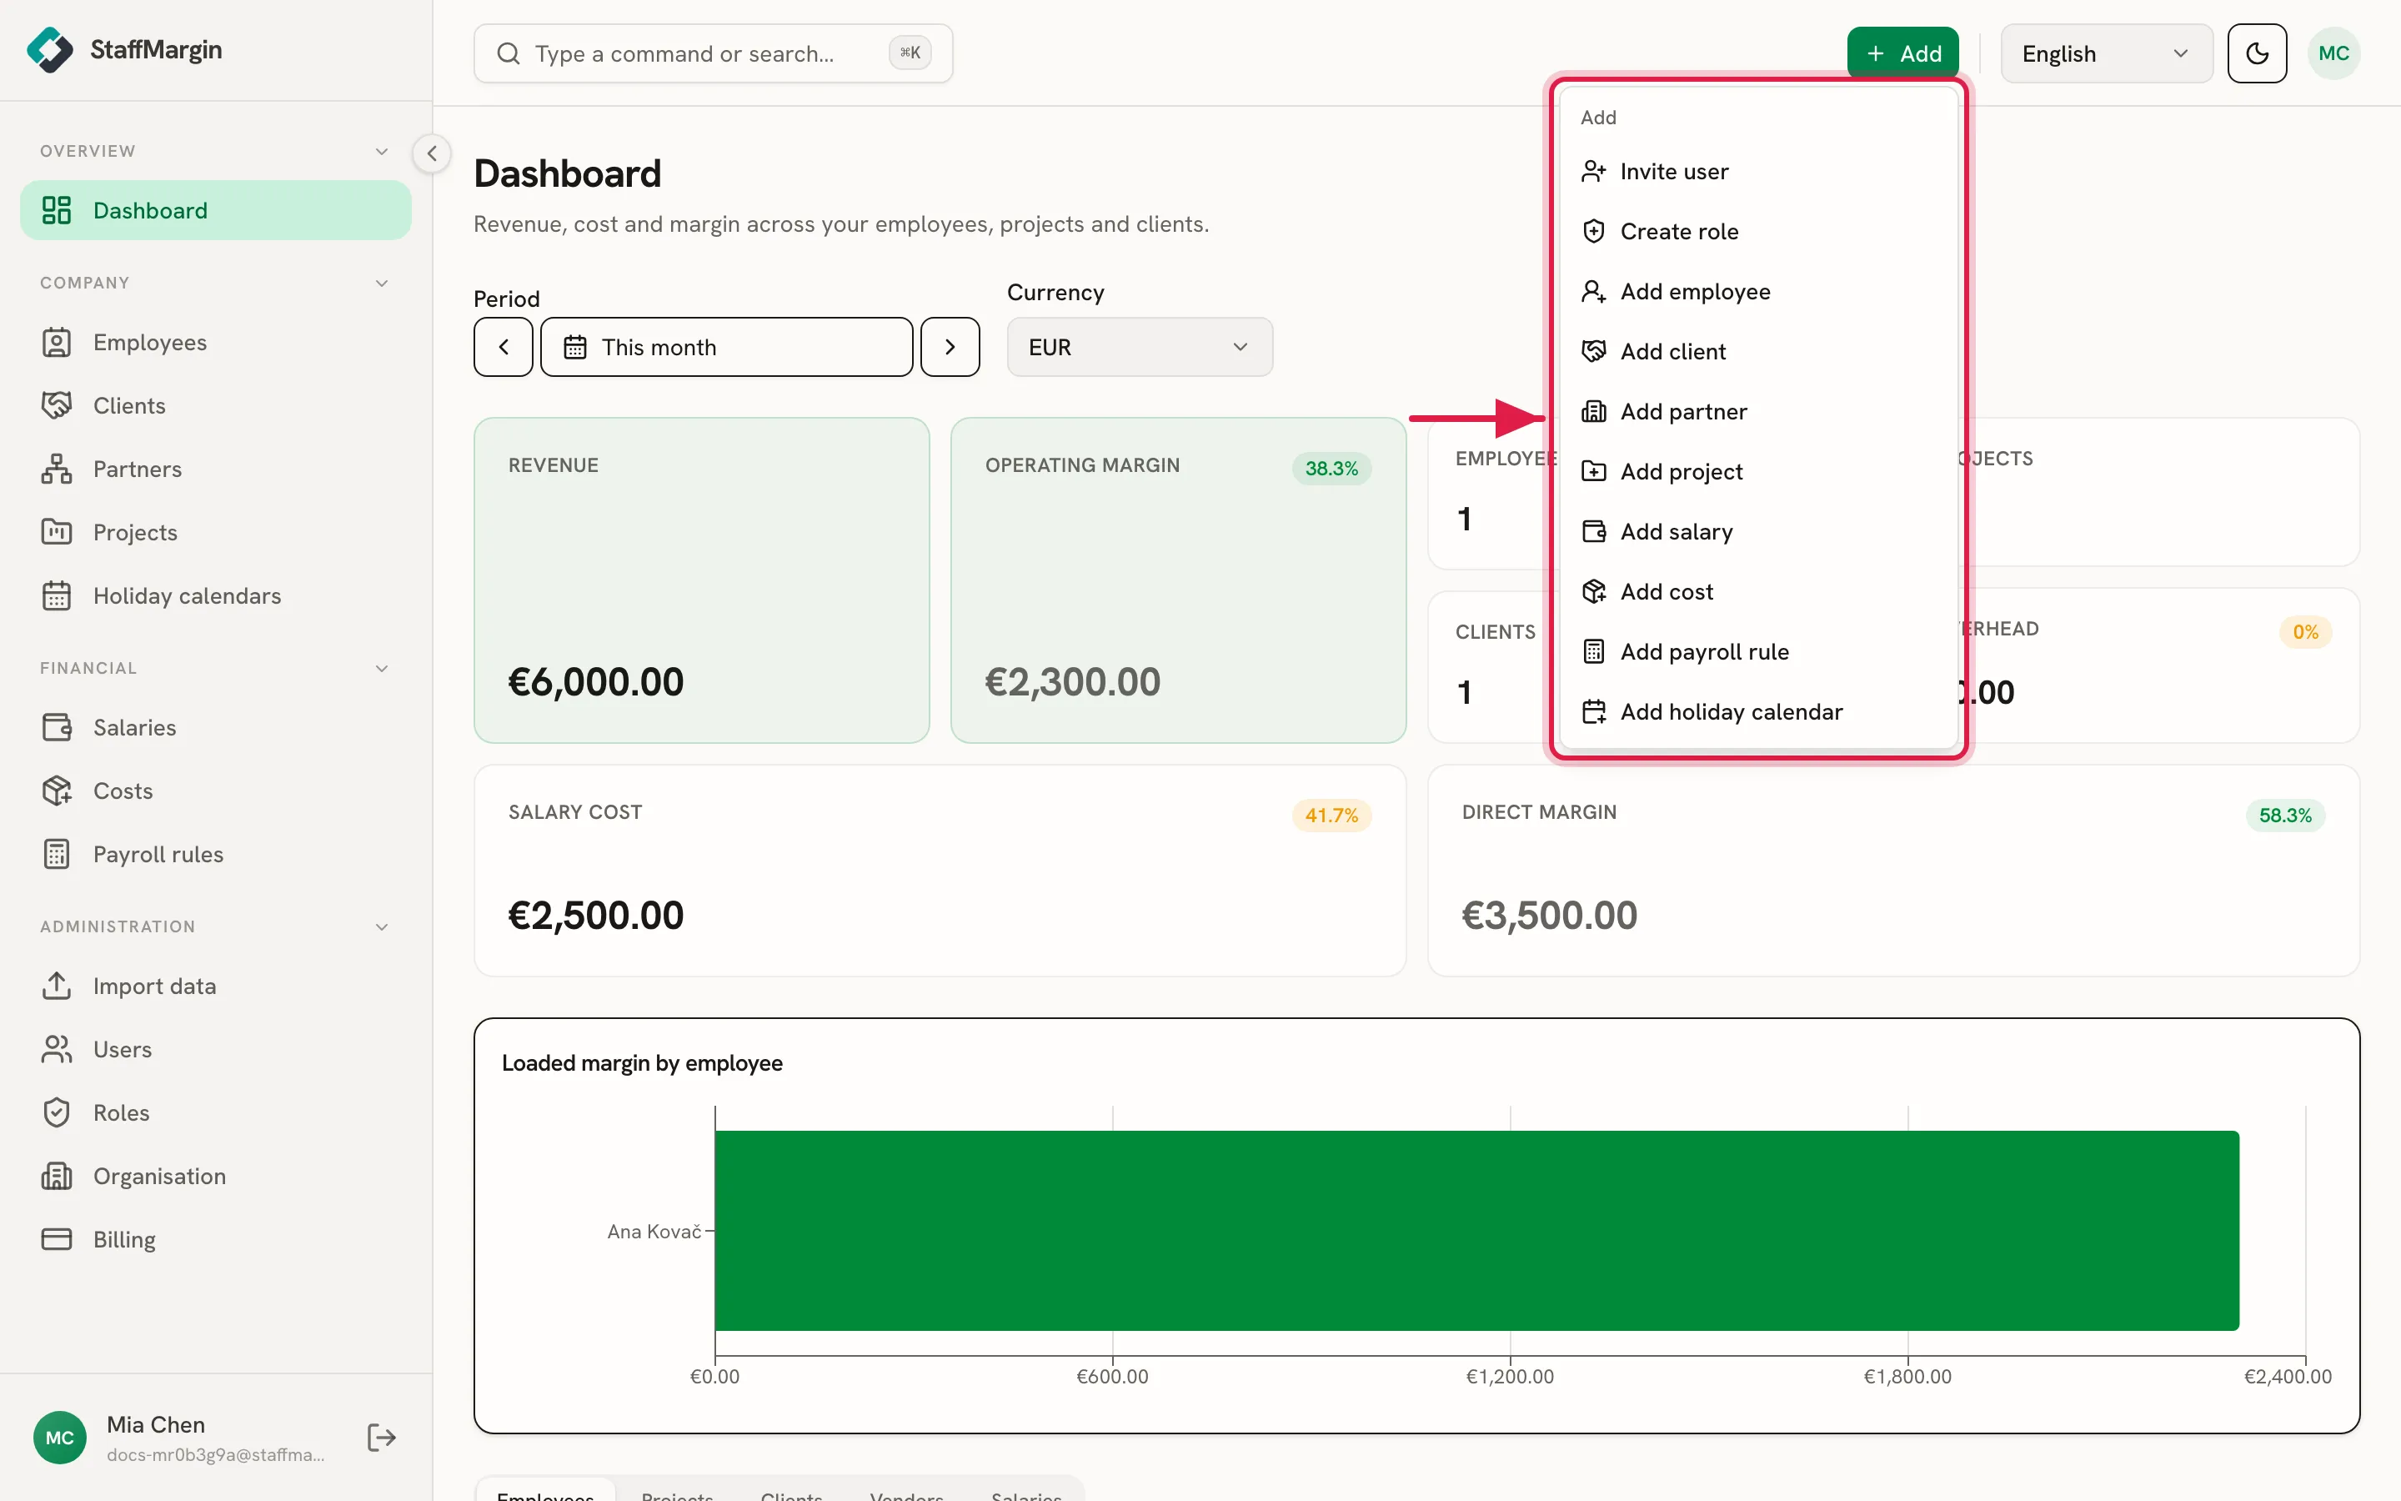The width and height of the screenshot is (2401, 1501).
Task: Open Roles in the sidebar
Action: (x=215, y=1114)
